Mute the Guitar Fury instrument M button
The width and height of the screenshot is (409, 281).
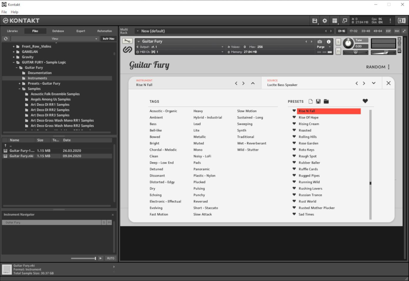pos(338,51)
